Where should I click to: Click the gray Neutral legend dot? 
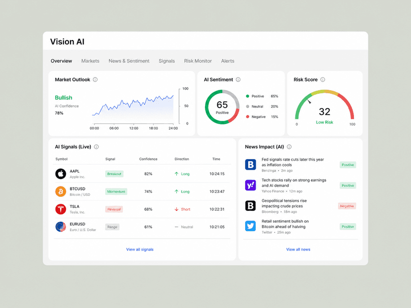[247, 106]
